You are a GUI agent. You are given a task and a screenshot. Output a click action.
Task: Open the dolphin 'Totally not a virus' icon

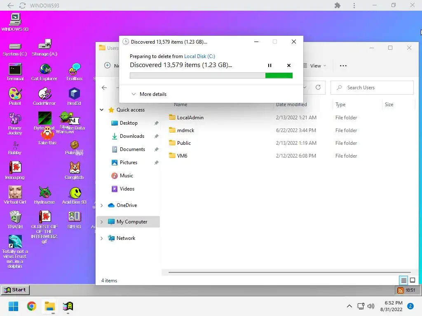click(x=15, y=251)
